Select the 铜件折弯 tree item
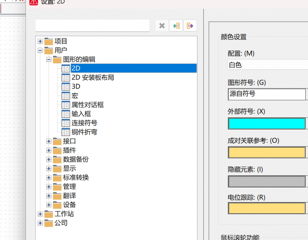Viewport: 308px width, 240px height. coord(84,132)
